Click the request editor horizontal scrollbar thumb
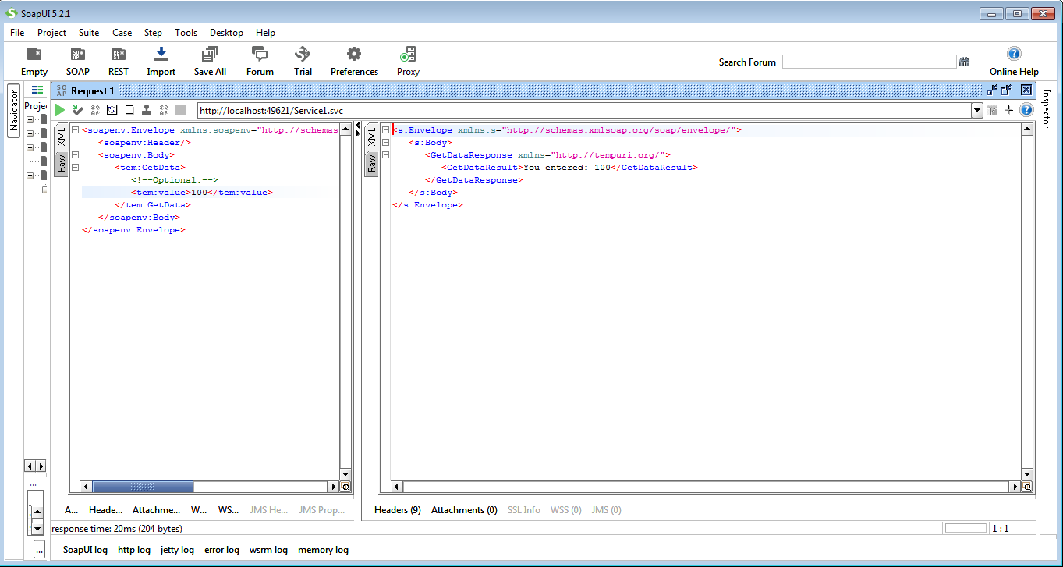 143,487
